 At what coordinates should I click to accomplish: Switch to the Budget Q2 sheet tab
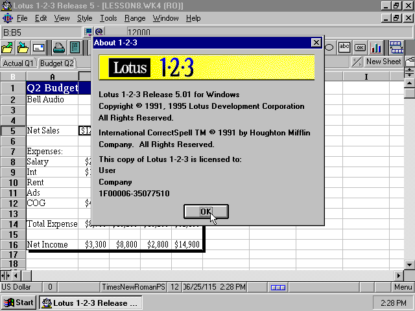pos(57,63)
